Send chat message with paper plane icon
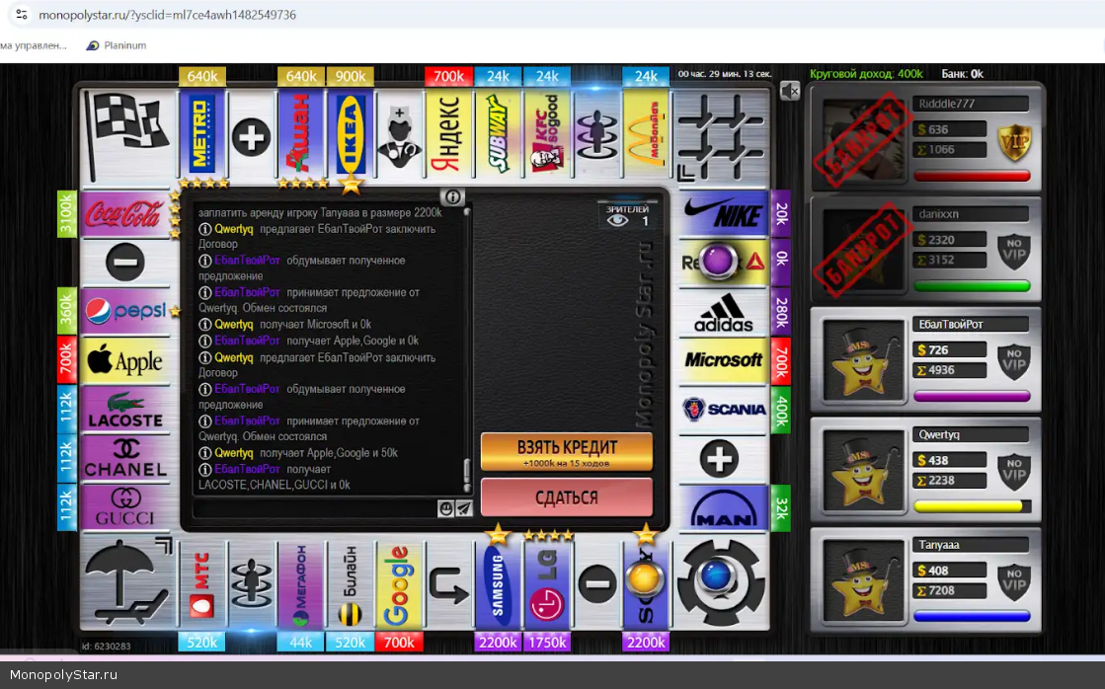The image size is (1105, 689). click(464, 508)
